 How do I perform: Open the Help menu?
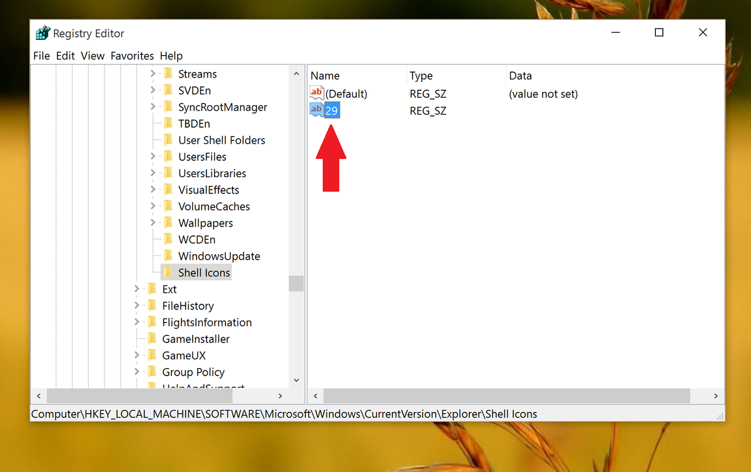point(171,56)
